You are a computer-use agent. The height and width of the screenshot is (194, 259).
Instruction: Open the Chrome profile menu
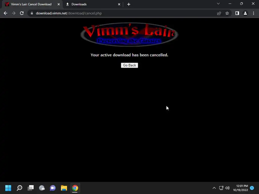click(x=245, y=13)
